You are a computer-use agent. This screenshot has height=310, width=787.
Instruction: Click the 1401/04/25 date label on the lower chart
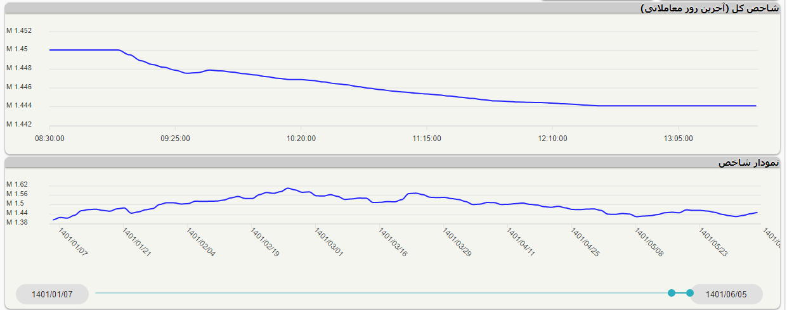(585, 243)
